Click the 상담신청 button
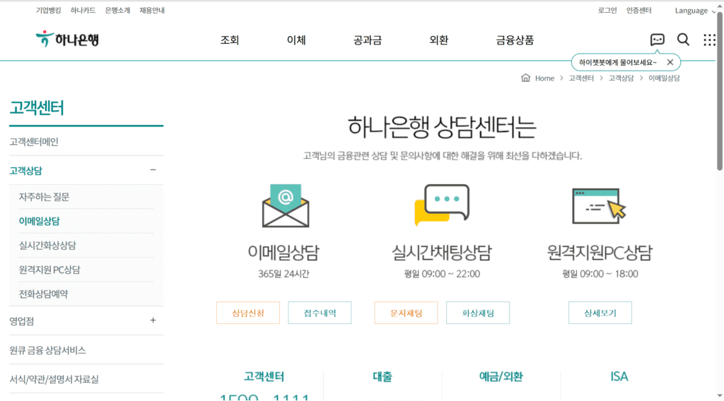This screenshot has height=401, width=724. coord(248,313)
